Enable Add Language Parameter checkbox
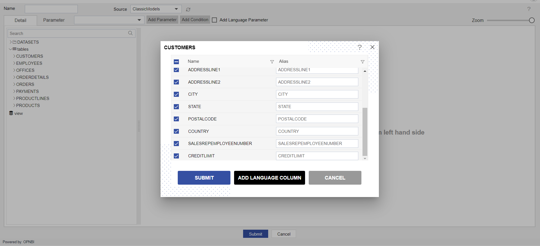Viewport: 540px width, 246px height. 214,20
